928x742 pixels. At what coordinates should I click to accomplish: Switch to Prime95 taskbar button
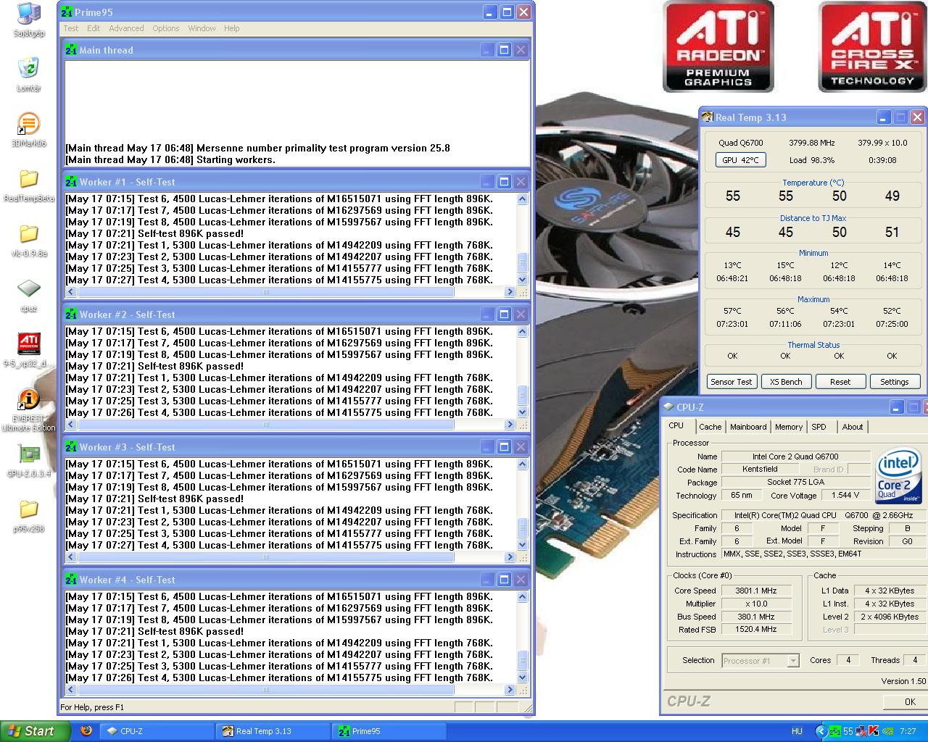click(x=389, y=731)
